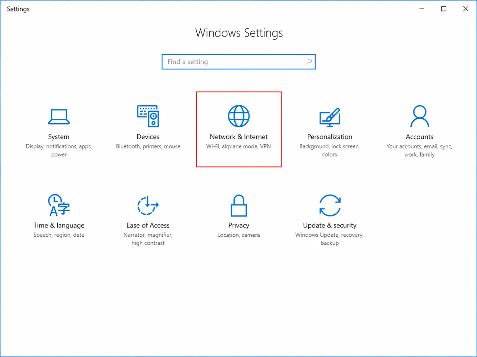
Task: Select the "System" label
Action: click(59, 137)
